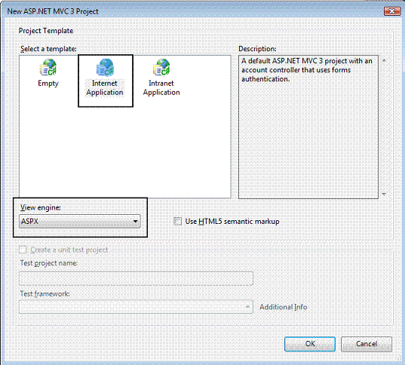Viewport: 405px width, 365px height.
Task: Confirm with the OK button
Action: (310, 344)
